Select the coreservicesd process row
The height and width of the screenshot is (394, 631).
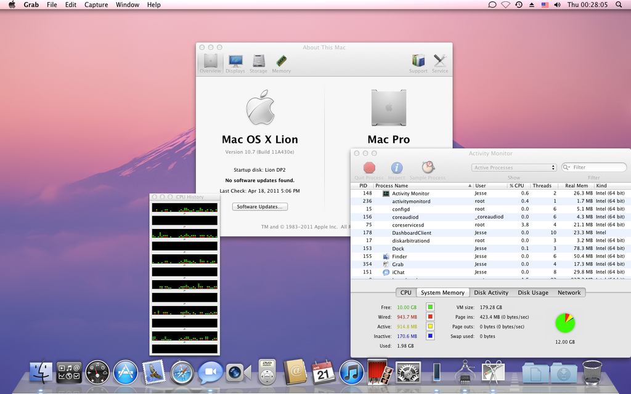[x=491, y=225]
